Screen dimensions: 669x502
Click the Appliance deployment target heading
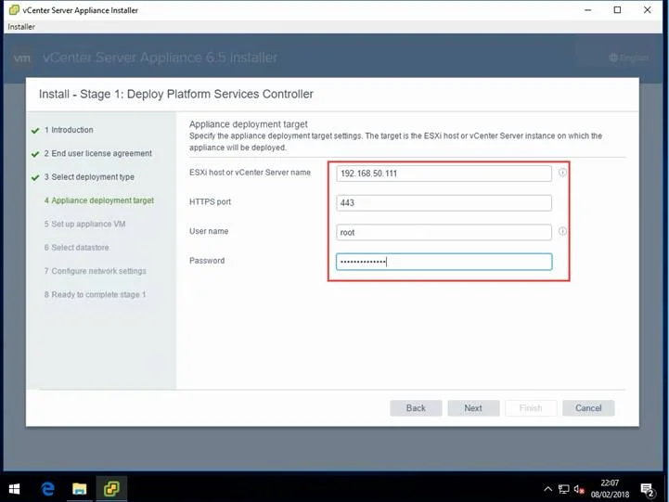[x=249, y=124]
